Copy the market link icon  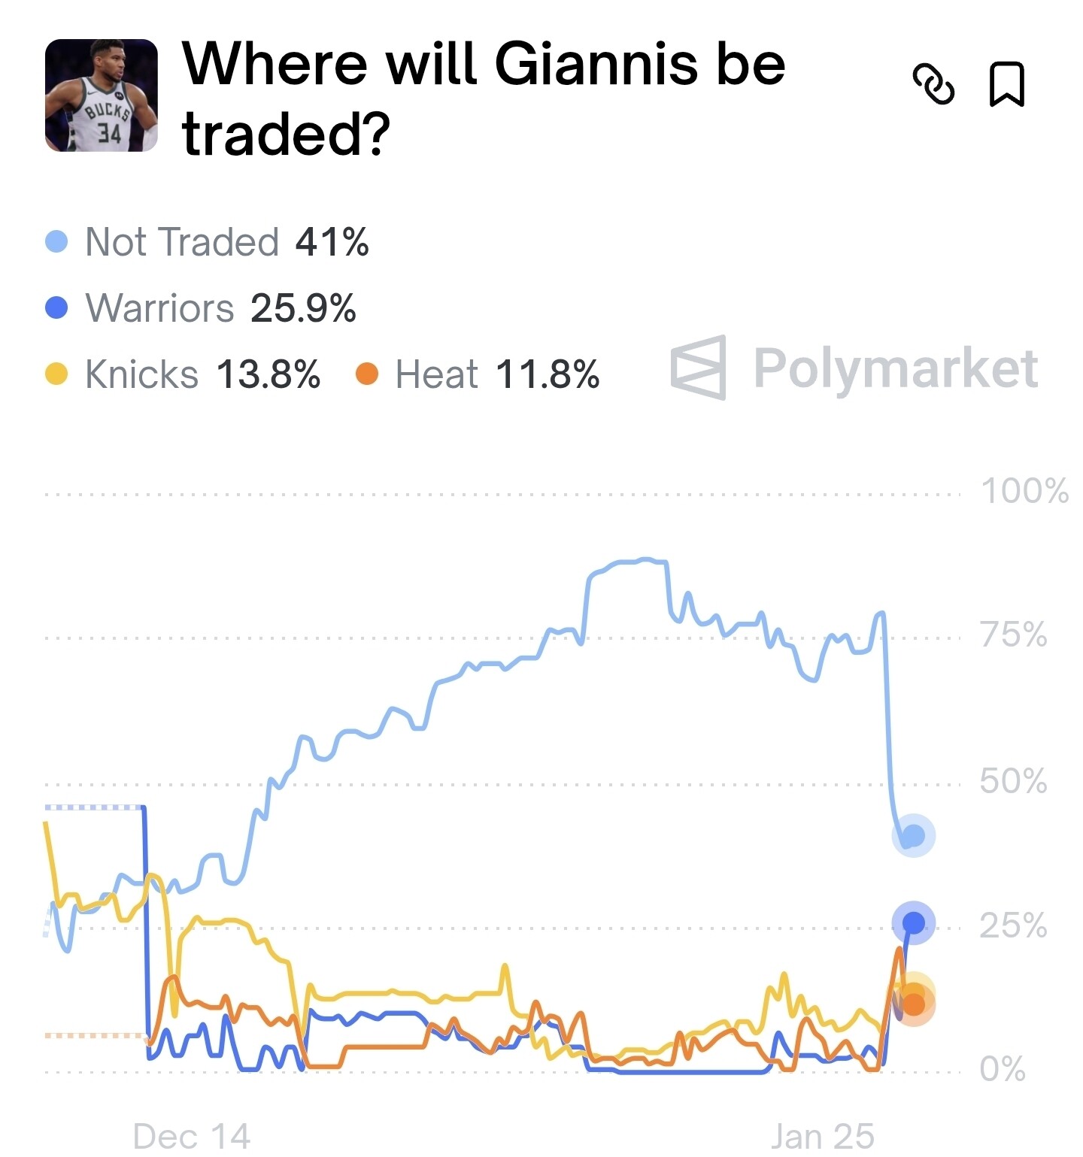(x=933, y=83)
